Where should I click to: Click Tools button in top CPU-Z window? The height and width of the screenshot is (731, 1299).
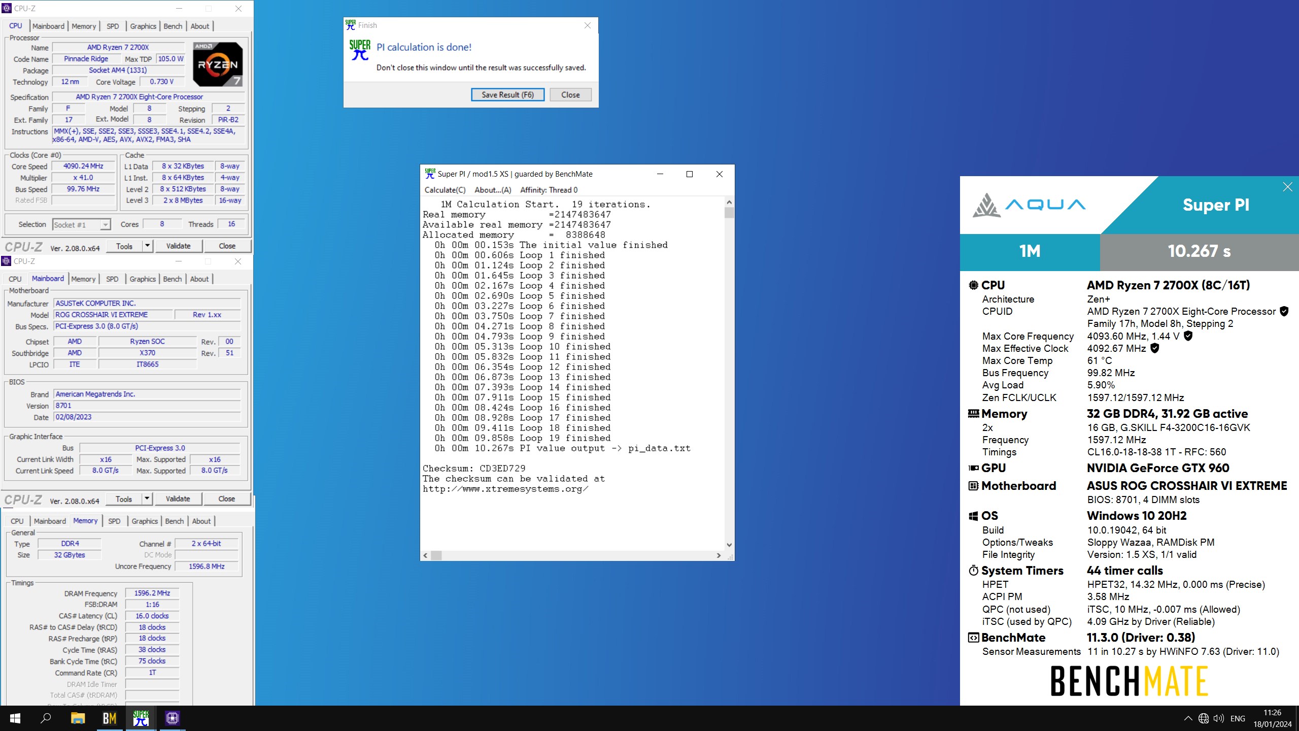tap(124, 246)
